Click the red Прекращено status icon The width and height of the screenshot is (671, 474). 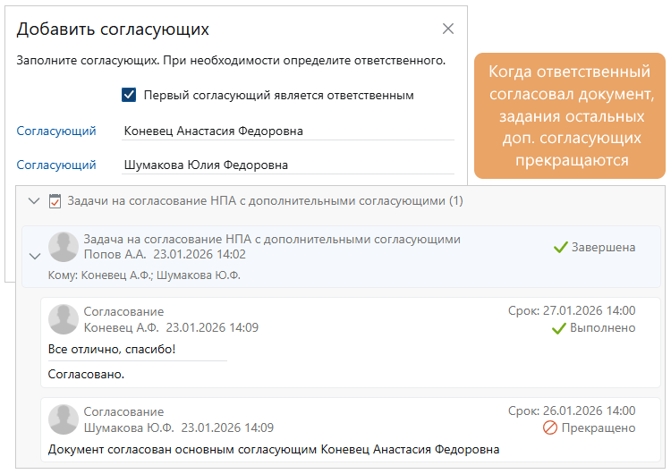pos(550,428)
